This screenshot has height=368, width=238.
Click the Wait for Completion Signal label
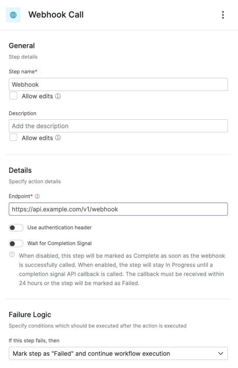(59, 243)
